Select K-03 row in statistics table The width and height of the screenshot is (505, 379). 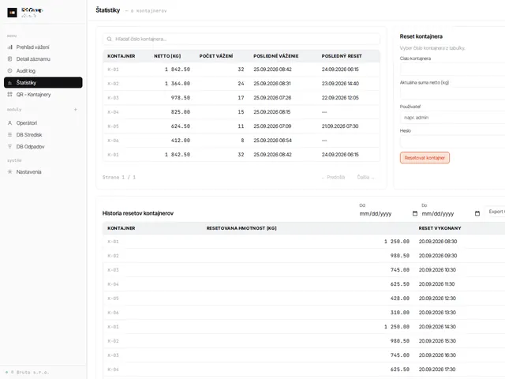tap(241, 98)
